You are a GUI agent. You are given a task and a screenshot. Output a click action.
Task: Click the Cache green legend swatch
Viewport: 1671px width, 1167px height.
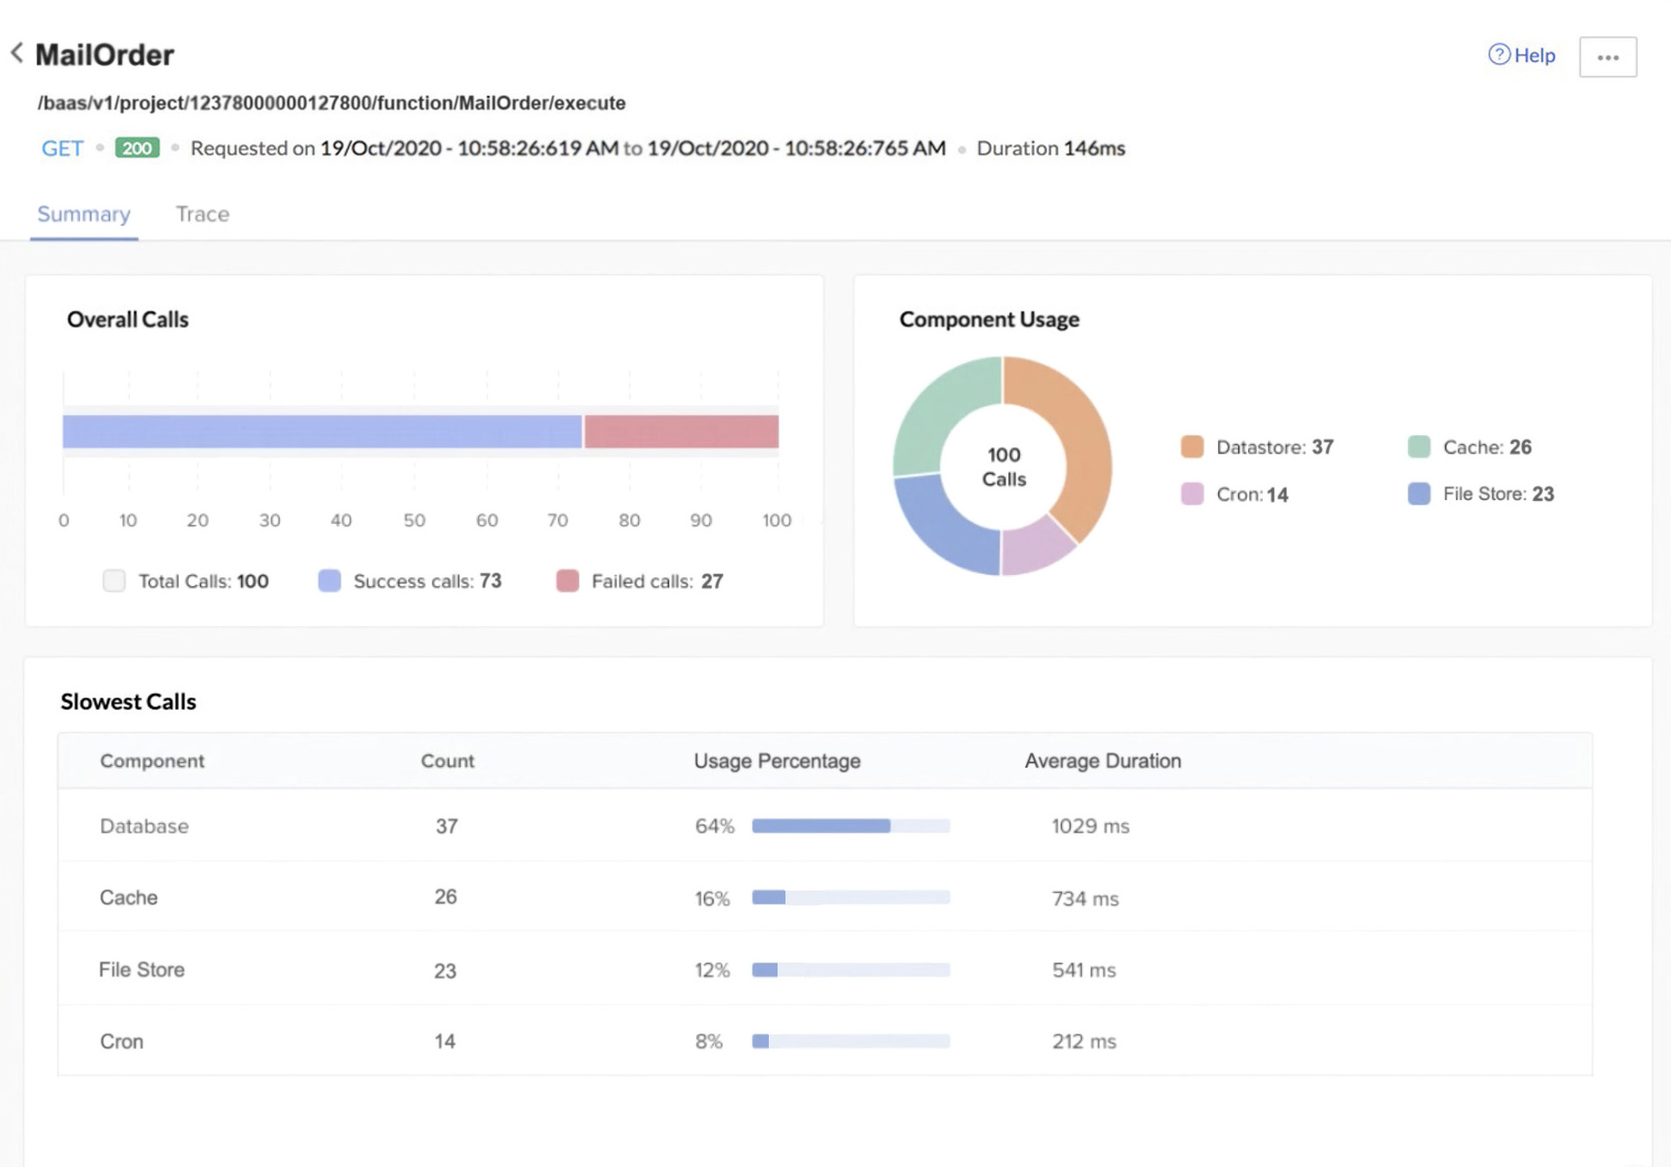pyautogui.click(x=1418, y=447)
